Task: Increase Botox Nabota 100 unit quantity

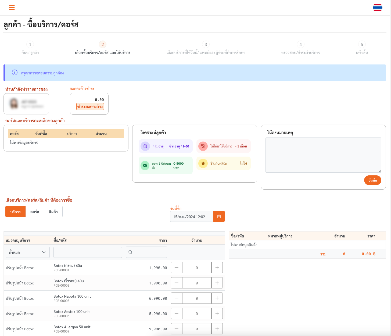Action: tap(217, 298)
